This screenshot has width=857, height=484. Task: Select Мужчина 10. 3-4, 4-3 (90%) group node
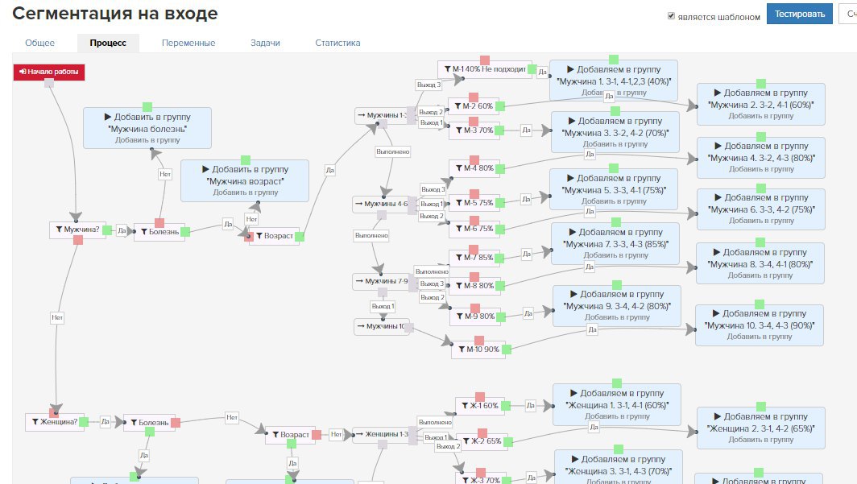pyautogui.click(x=760, y=325)
